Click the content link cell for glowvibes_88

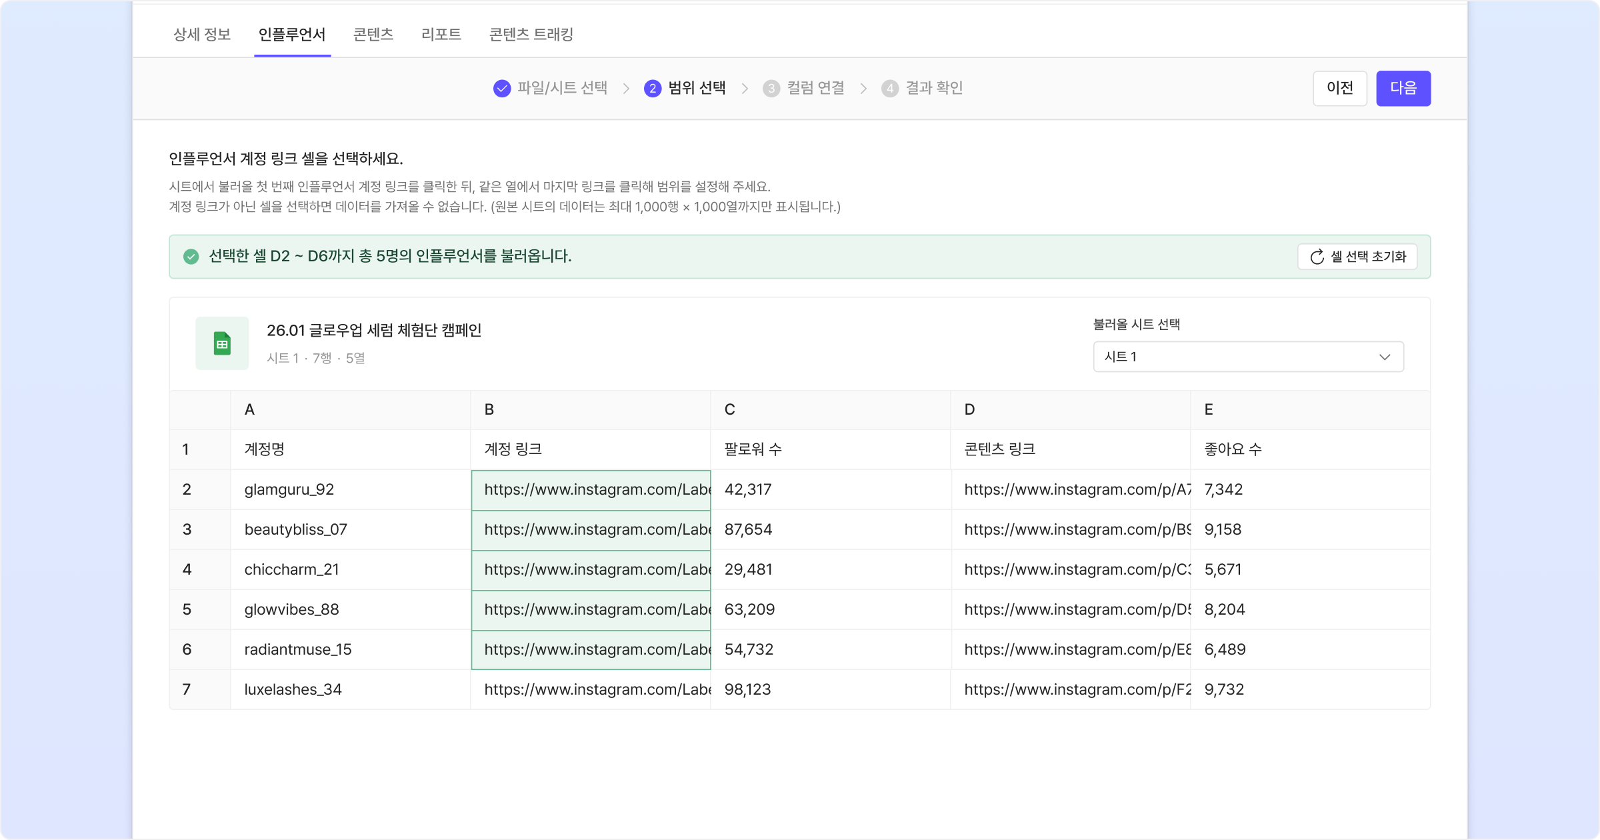coord(1071,609)
